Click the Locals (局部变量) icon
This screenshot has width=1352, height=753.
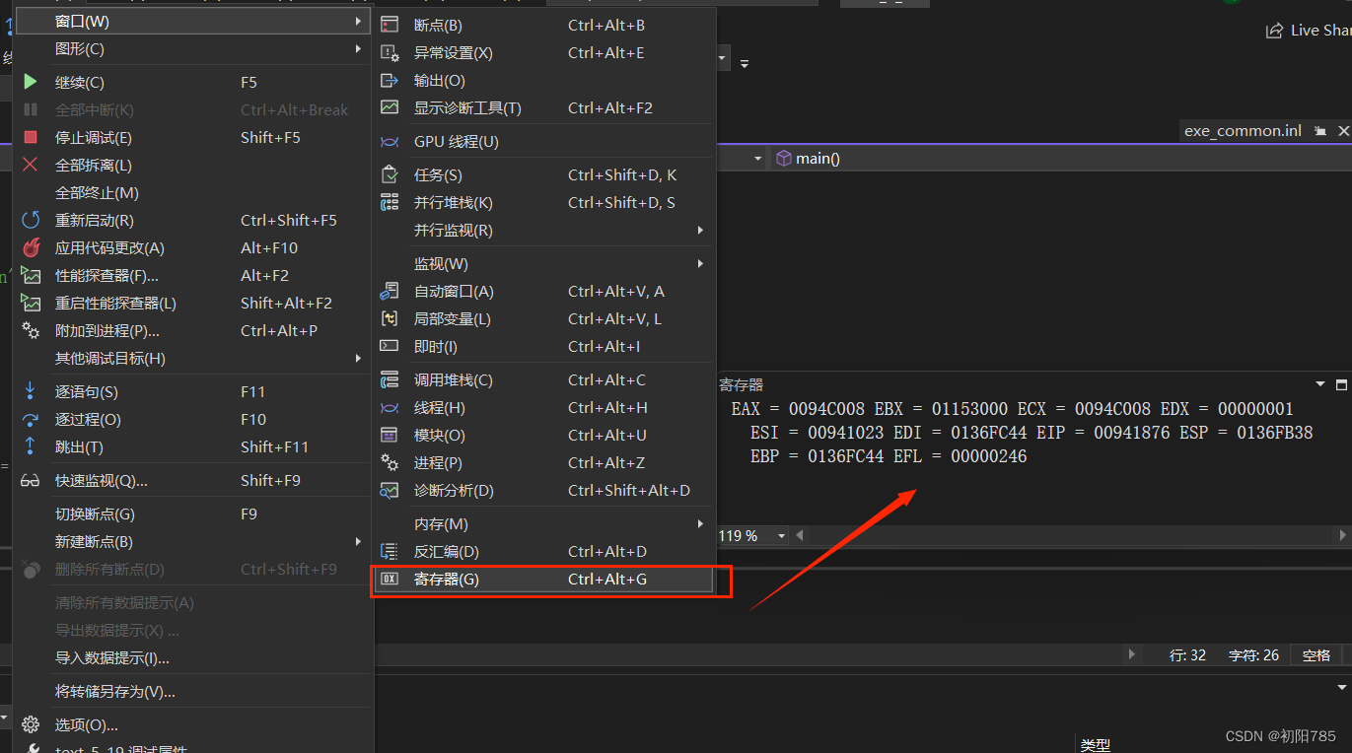[390, 318]
